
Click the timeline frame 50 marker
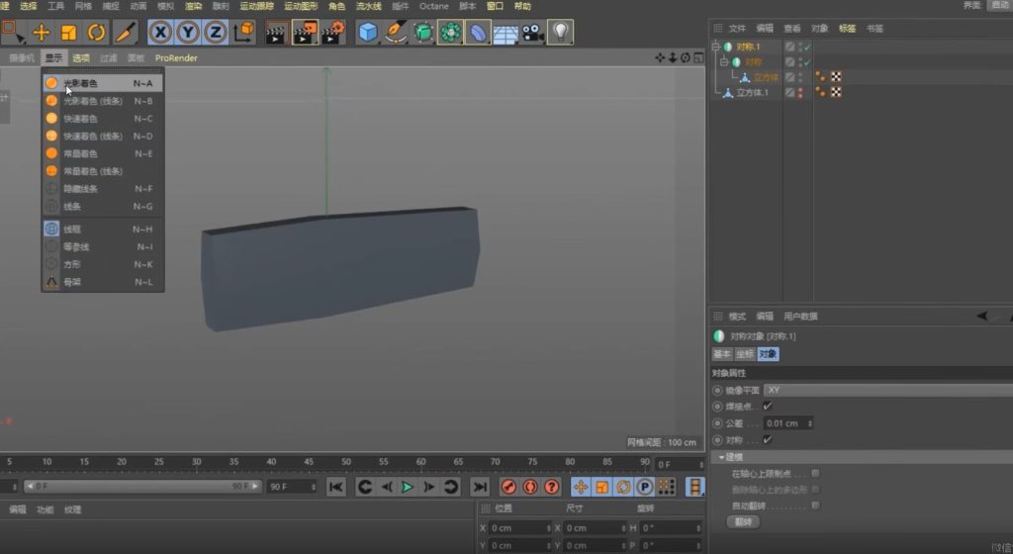(x=346, y=462)
